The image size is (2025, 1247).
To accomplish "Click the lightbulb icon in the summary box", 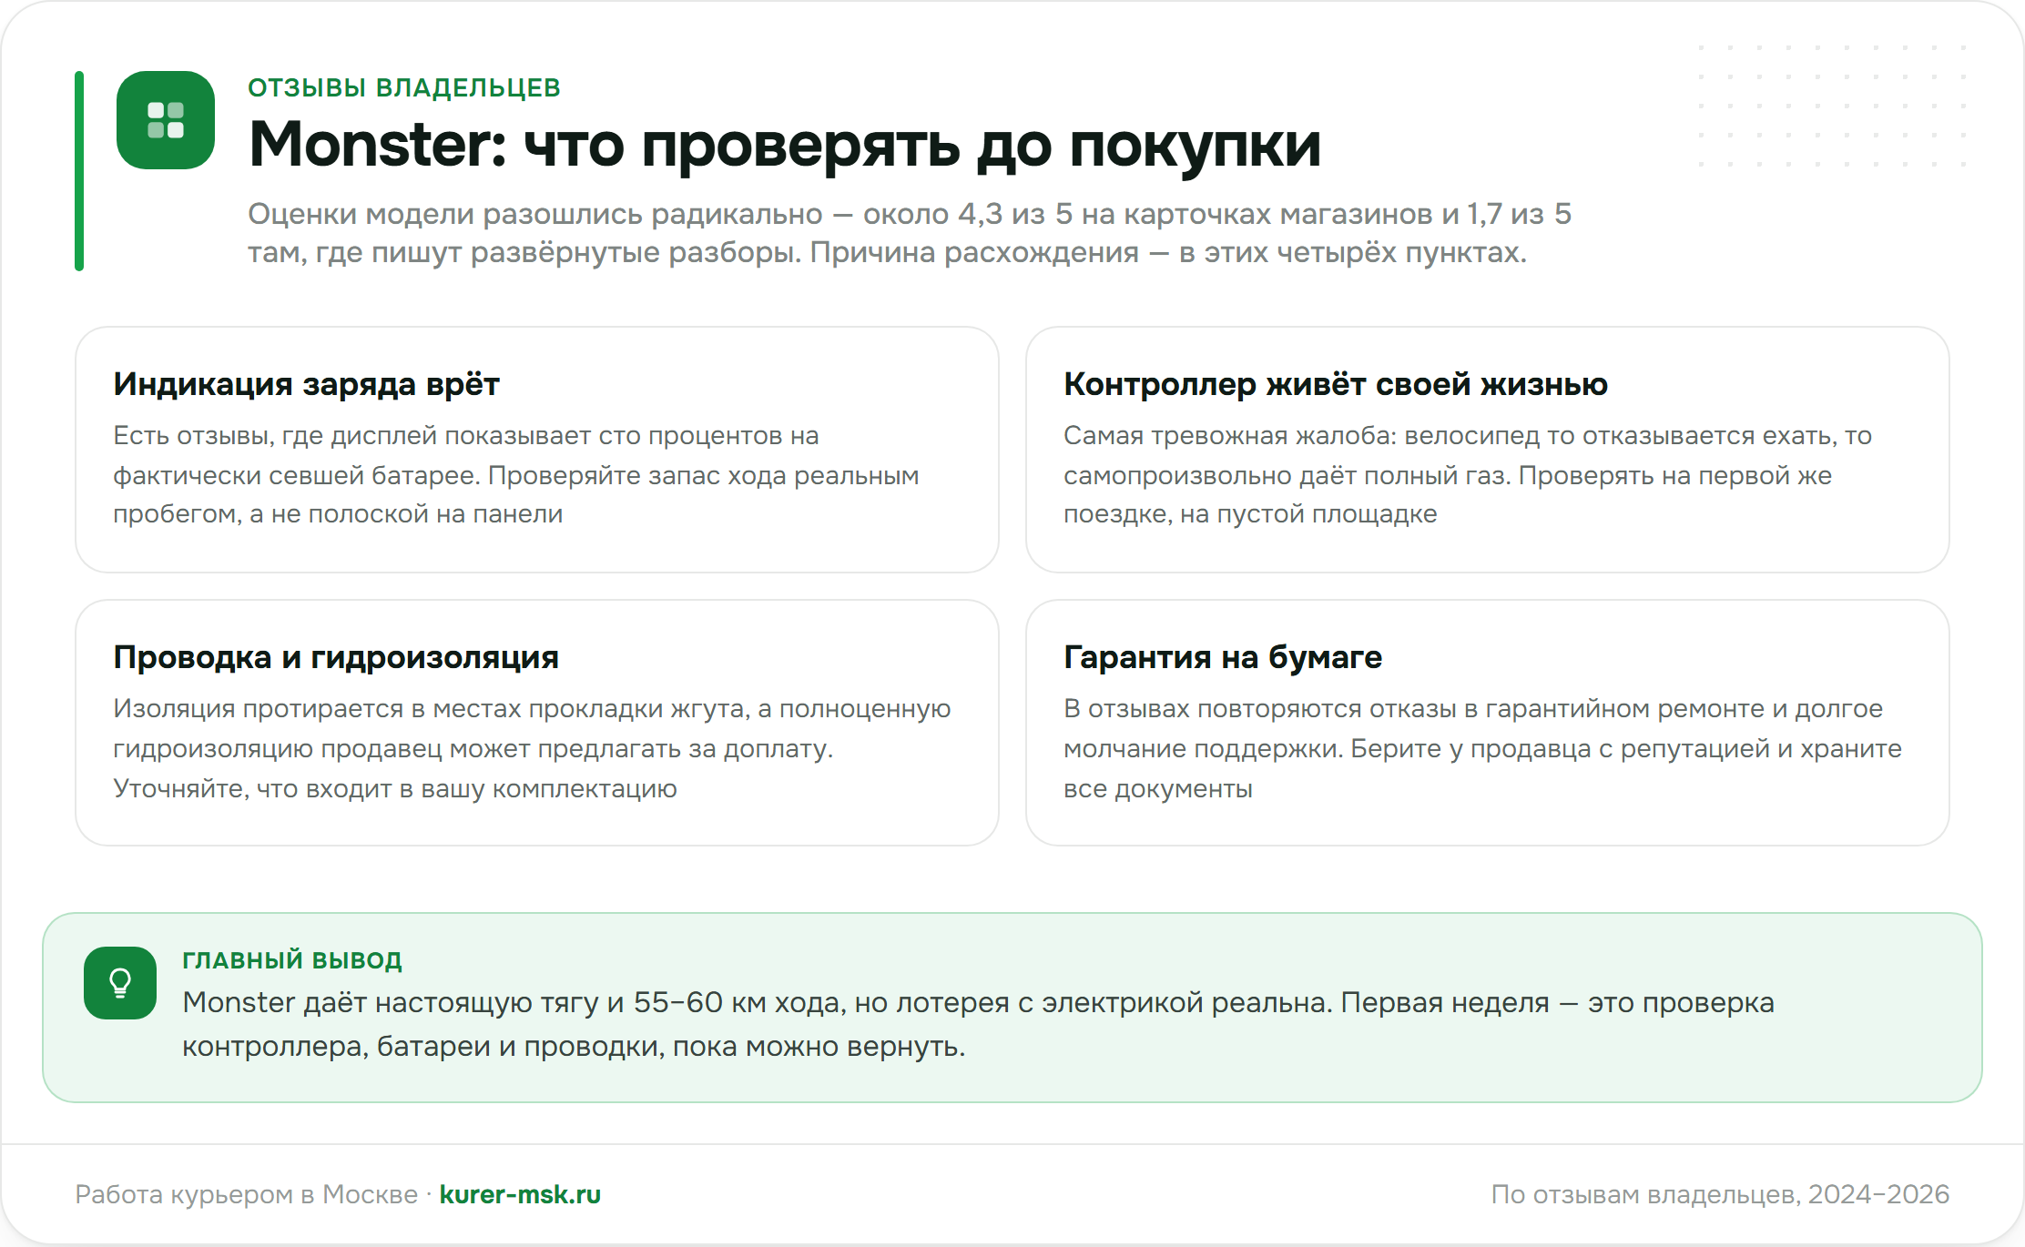I will pyautogui.click(x=120, y=983).
